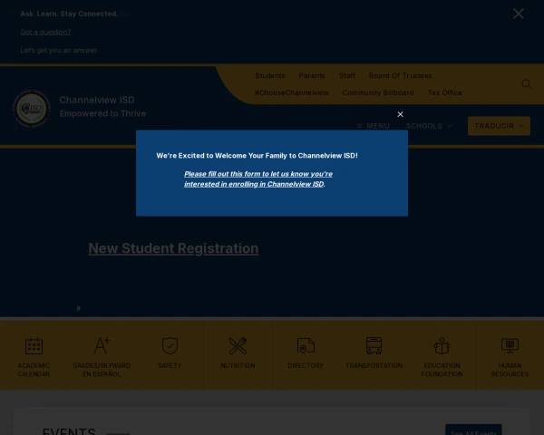Open New Student Registration link
The height and width of the screenshot is (435, 544).
[x=173, y=248]
